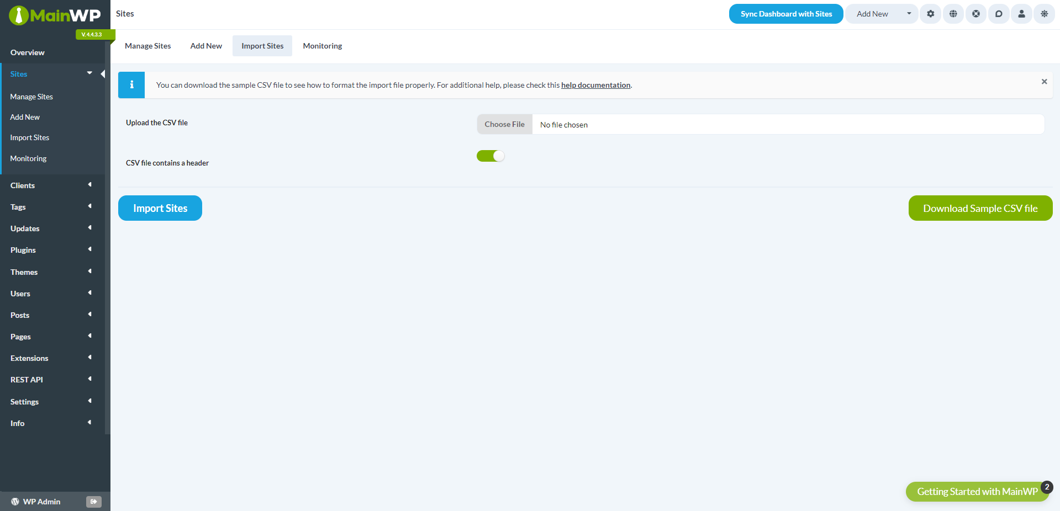Click the blue info icon in the notice
1060x511 pixels.
pos(131,85)
